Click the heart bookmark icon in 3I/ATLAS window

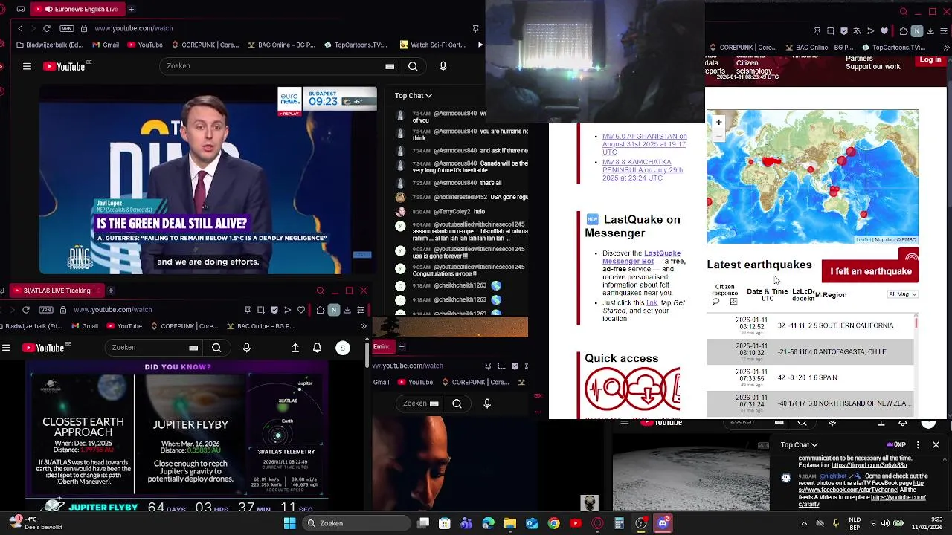point(301,309)
